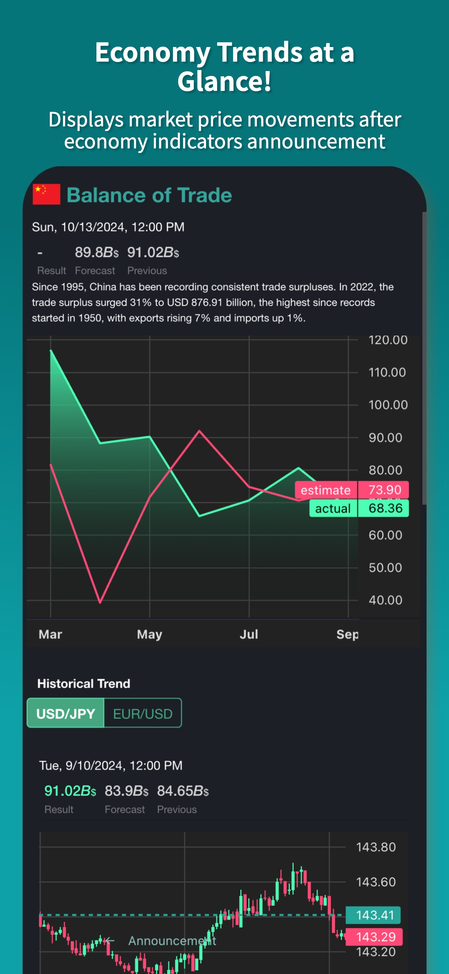Click the Jul axis label
Image resolution: width=449 pixels, height=974 pixels.
pyautogui.click(x=249, y=634)
